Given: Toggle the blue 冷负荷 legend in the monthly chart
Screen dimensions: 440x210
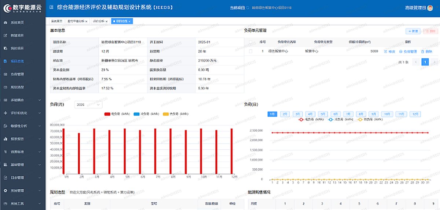Looking at the screenshot, I should (x=146, y=114).
